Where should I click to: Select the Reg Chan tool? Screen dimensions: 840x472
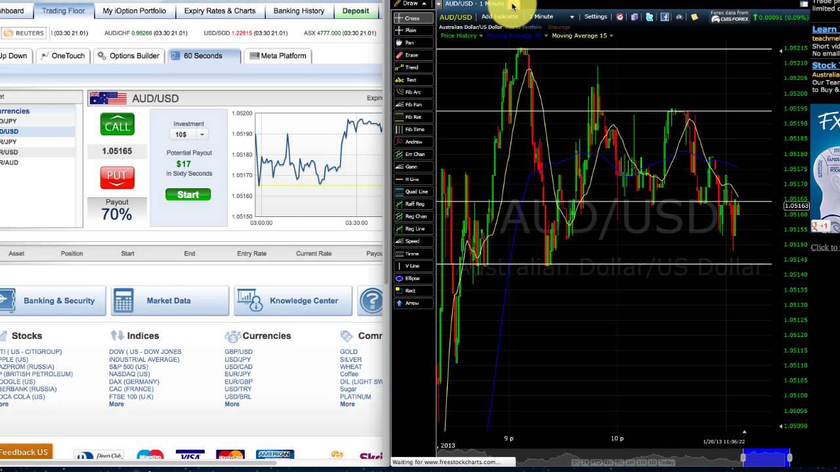click(x=413, y=216)
